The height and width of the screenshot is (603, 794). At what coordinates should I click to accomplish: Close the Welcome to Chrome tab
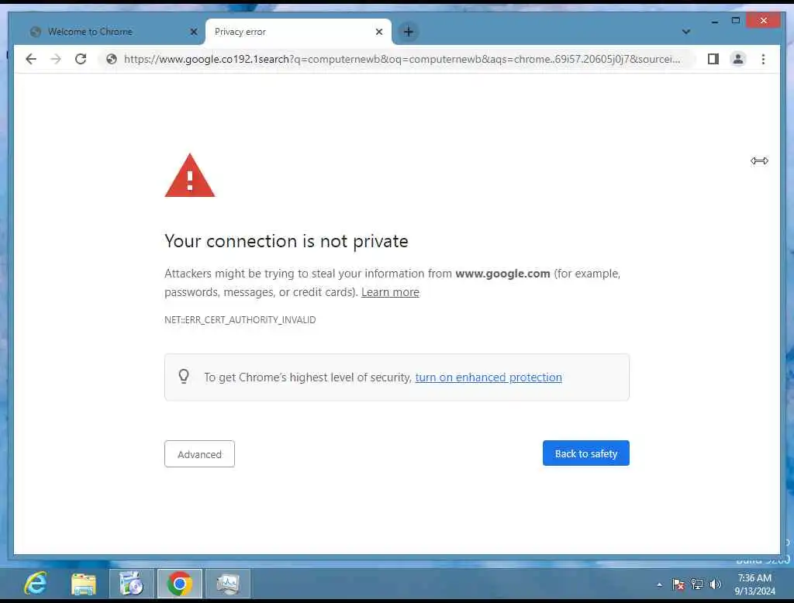[193, 32]
